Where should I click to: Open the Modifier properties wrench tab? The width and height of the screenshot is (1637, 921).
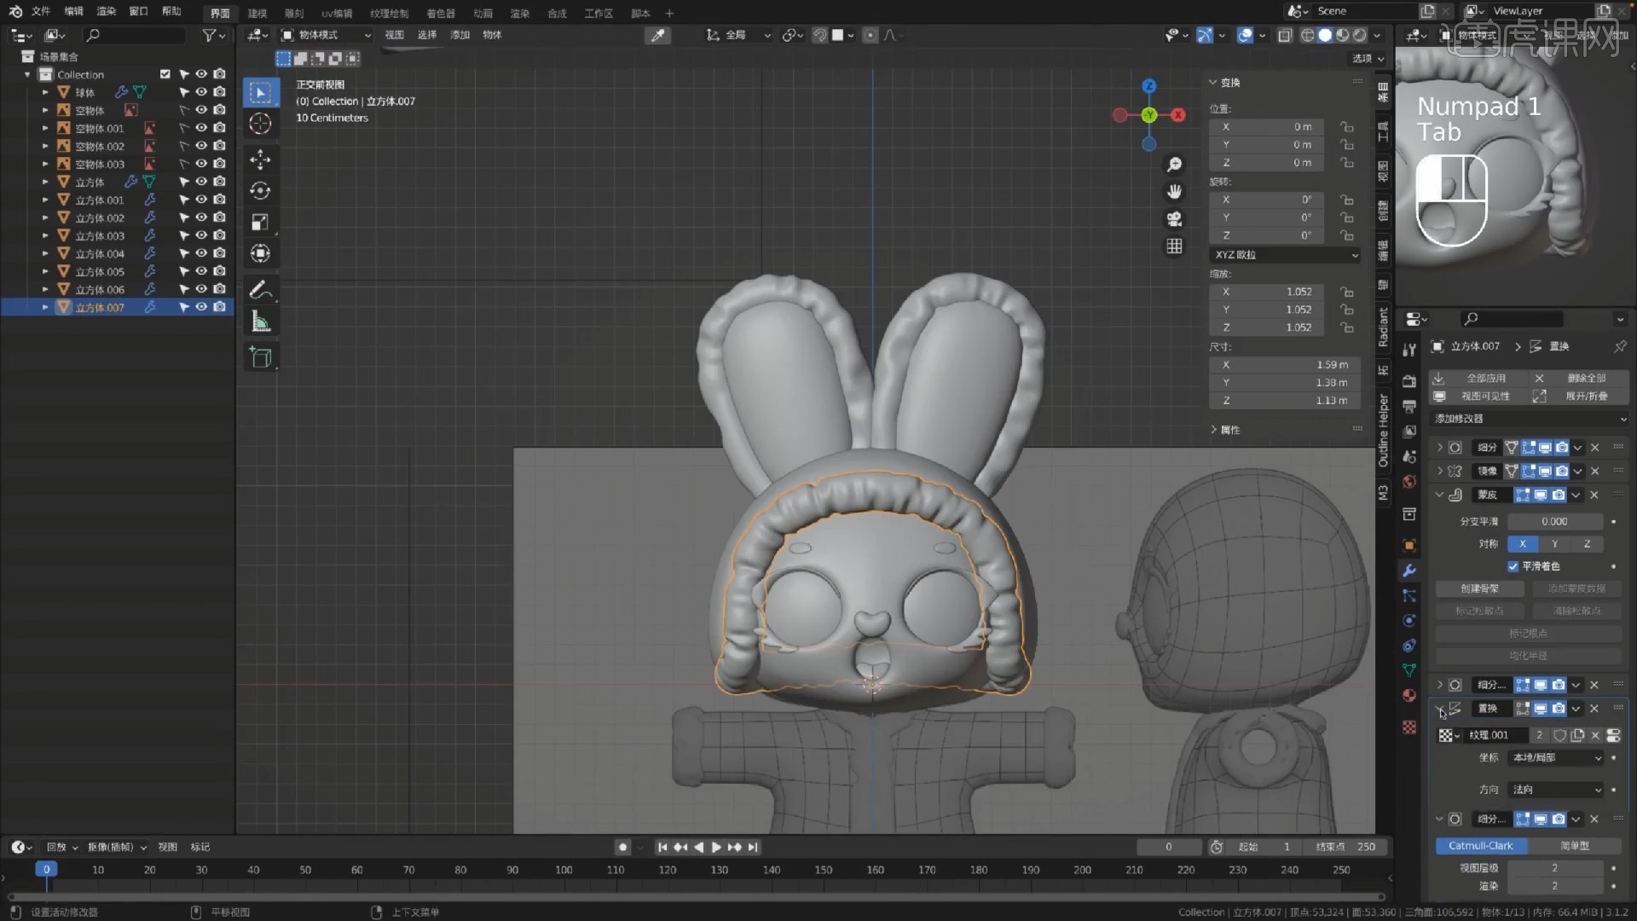coord(1409,571)
